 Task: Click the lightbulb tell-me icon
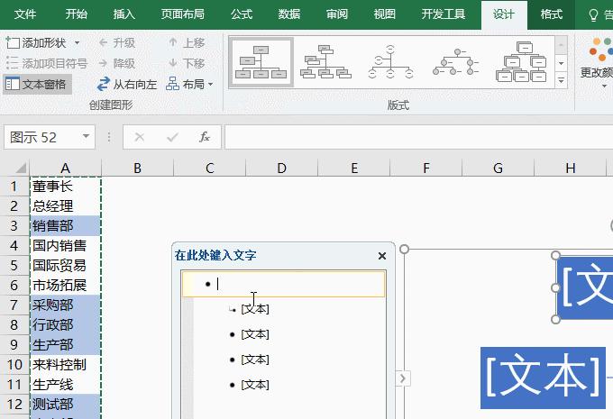pyautogui.click(x=593, y=15)
